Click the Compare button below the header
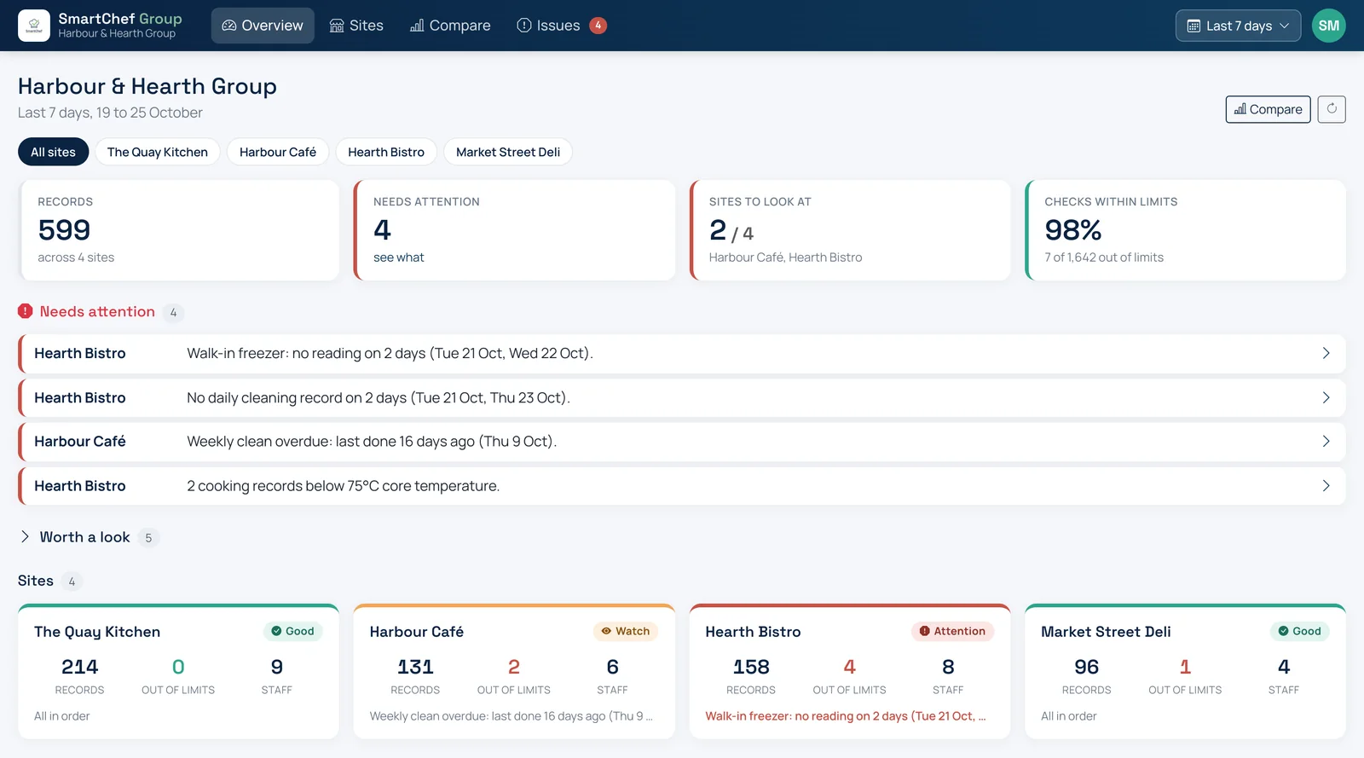This screenshot has width=1364, height=758. [x=1268, y=109]
